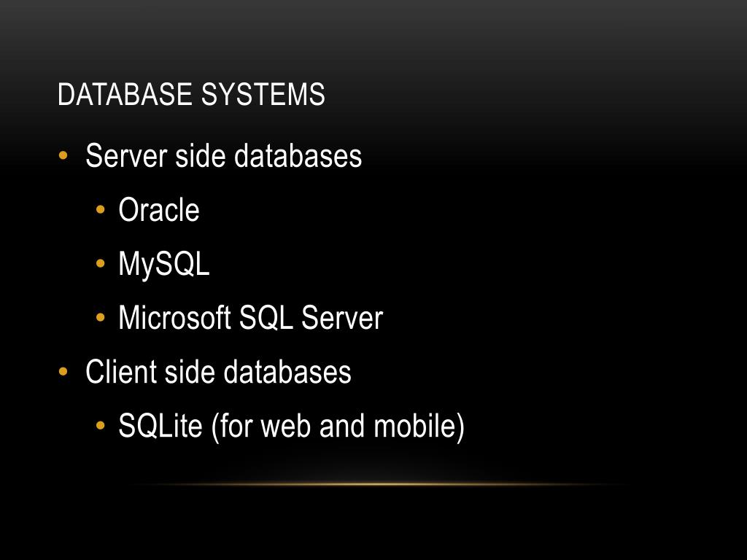The height and width of the screenshot is (560, 747).
Task: Click the word "Microsoft" in the third sub-item
Action: point(174,317)
